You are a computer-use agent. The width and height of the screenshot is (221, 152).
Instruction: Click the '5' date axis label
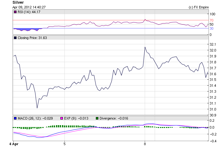[x=64, y=144]
